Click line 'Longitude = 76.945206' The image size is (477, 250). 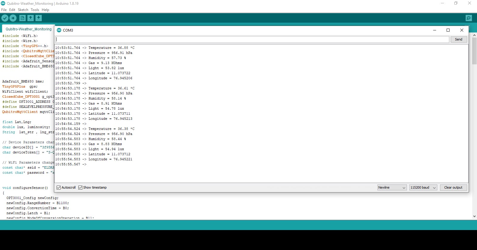tap(110, 78)
